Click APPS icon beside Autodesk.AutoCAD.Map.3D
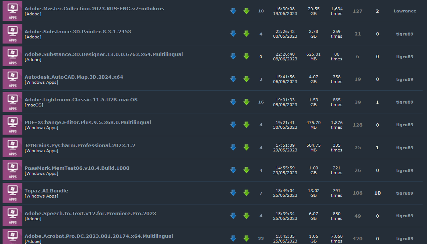Screen dimensions: 427x244 tap(12, 79)
